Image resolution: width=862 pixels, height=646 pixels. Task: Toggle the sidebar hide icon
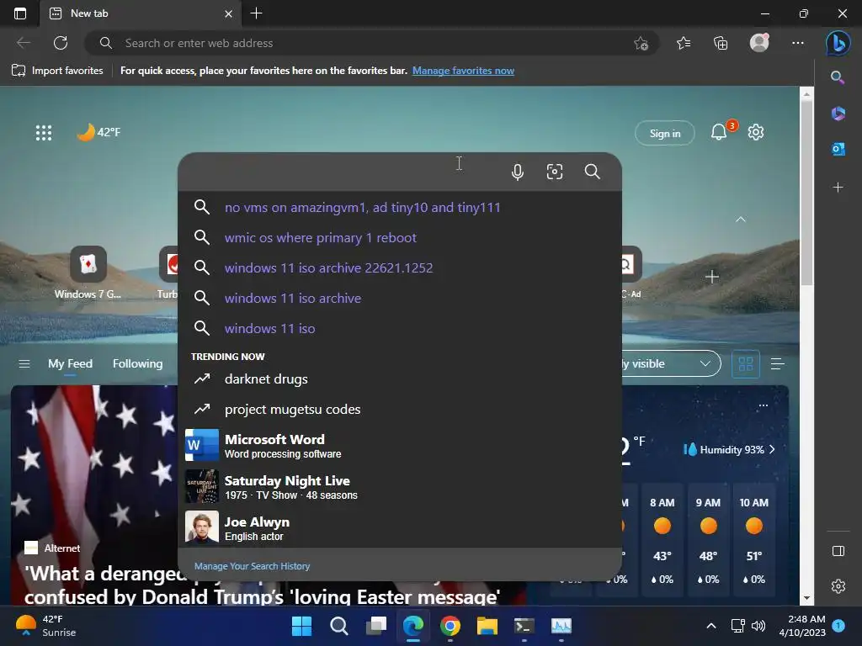click(x=838, y=551)
